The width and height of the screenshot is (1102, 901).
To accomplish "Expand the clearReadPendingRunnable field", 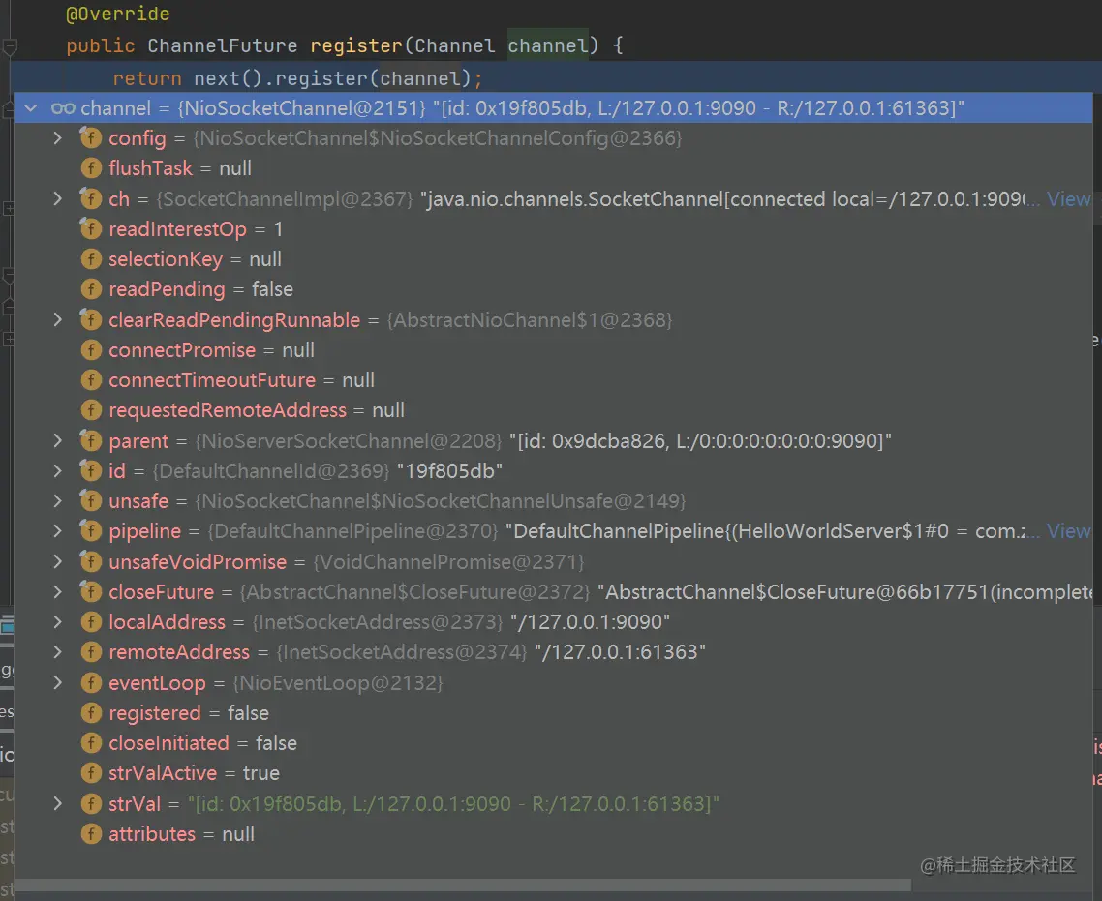I will pyautogui.click(x=58, y=319).
